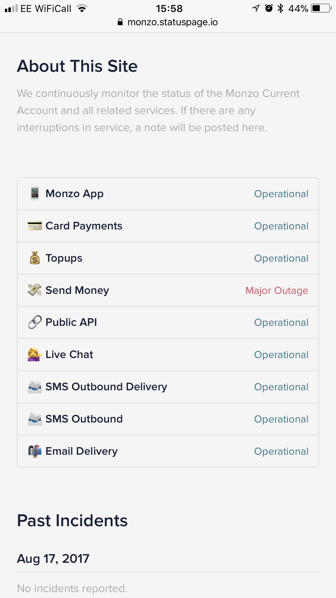
Task: Tap the support person icon by Live Chat
Action: coord(35,354)
